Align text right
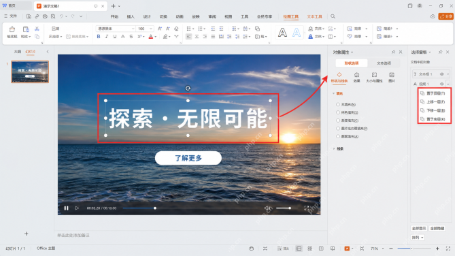Image resolution: width=455 pixels, height=256 pixels. point(205,37)
